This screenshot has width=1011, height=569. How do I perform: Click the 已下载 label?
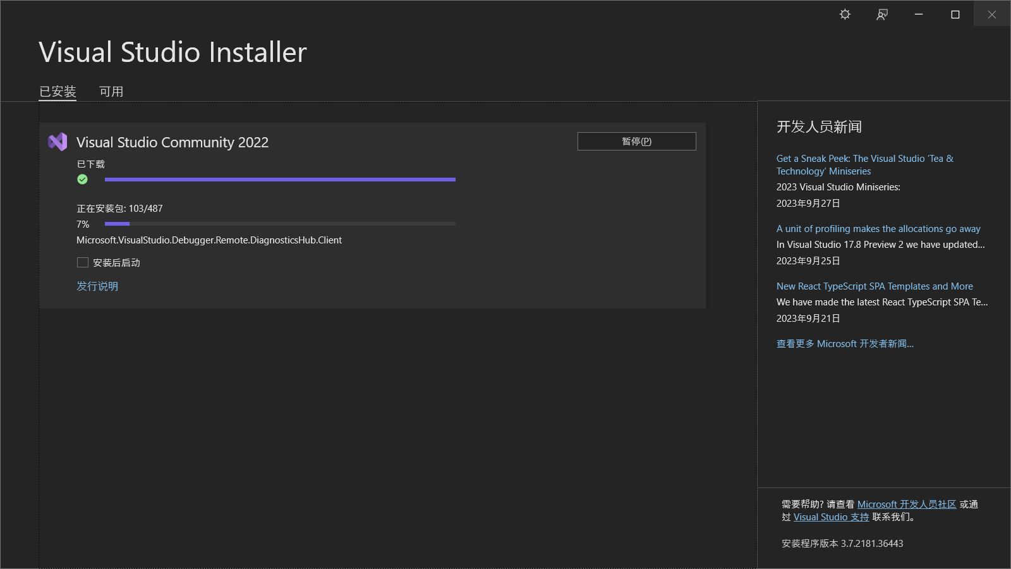(x=91, y=164)
